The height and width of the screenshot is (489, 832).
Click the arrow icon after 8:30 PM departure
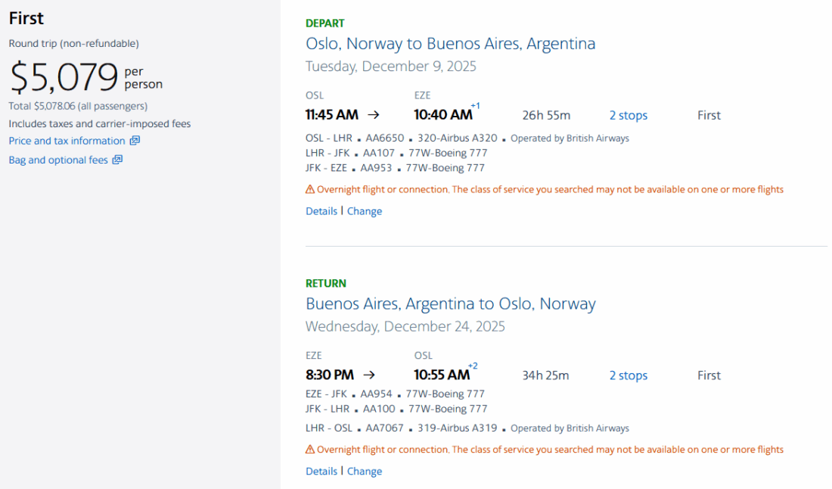pyautogui.click(x=369, y=375)
